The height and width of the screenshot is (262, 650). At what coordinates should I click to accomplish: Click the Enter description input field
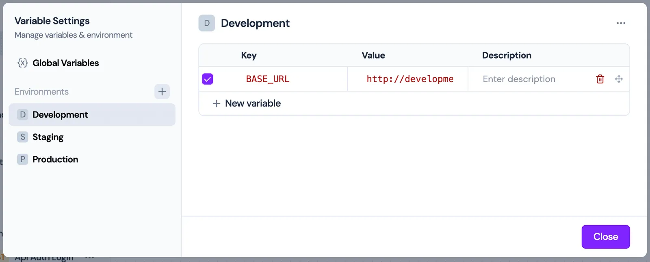point(528,79)
